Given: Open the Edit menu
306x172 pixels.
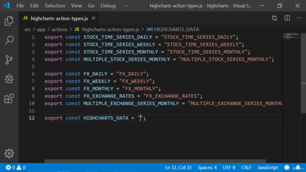Looking at the screenshot, I should [x=34, y=6].
